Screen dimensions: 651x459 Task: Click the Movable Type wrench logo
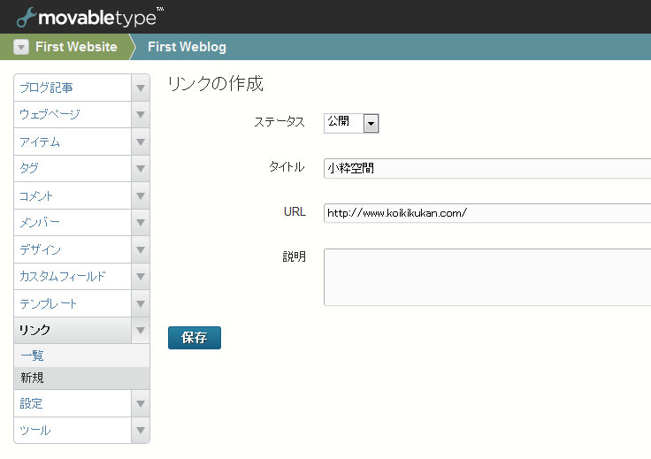tap(26, 18)
